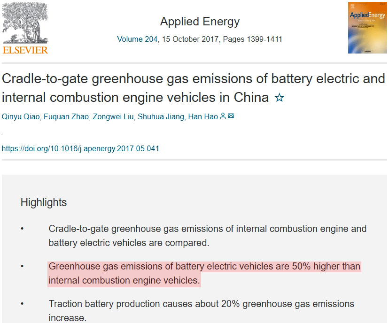Click the traction battery production highlight

point(201,311)
